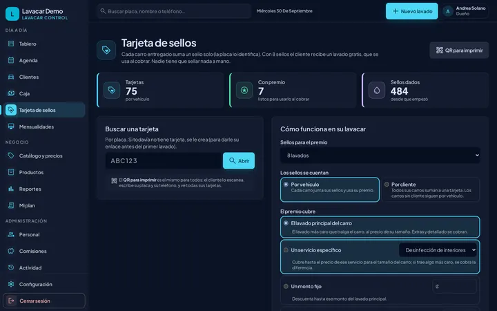Open the Andrea Solano user menu

tap(465, 11)
